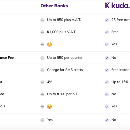Click check icon beside Up to 15%
The height and width of the screenshot is (130, 130).
click(x=107, y=82)
